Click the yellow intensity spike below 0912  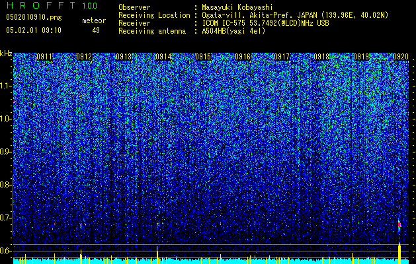tap(81, 257)
